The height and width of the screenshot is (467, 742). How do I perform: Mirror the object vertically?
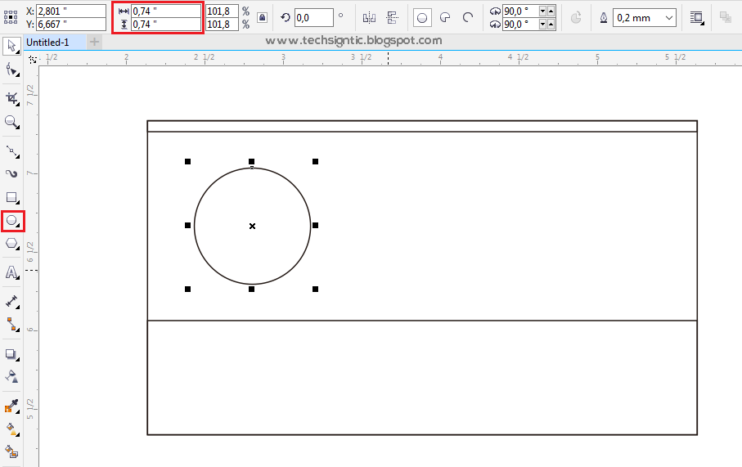click(393, 18)
